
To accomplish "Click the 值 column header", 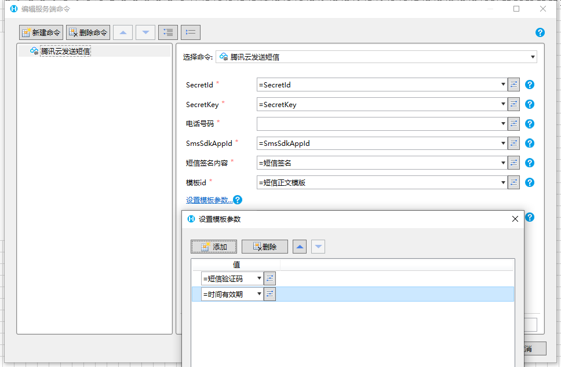I will point(236,265).
